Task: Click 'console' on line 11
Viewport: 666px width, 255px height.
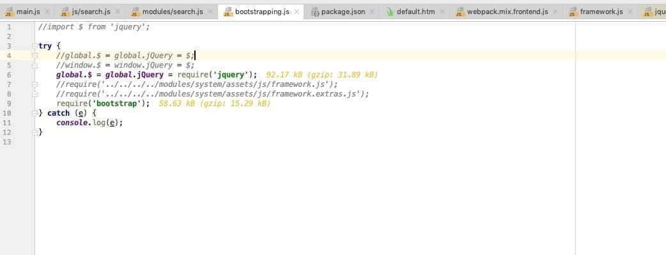Action: pyautogui.click(x=72, y=123)
